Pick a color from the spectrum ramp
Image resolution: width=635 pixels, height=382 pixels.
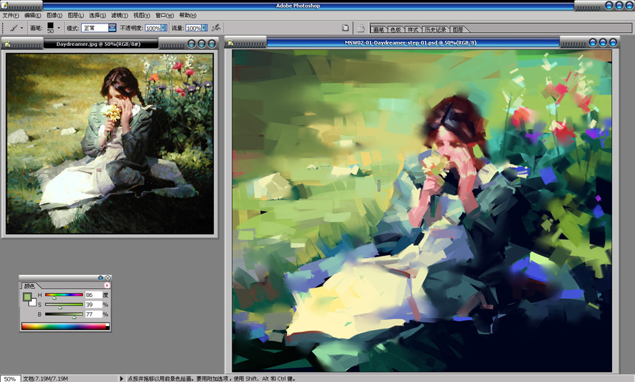click(66, 326)
